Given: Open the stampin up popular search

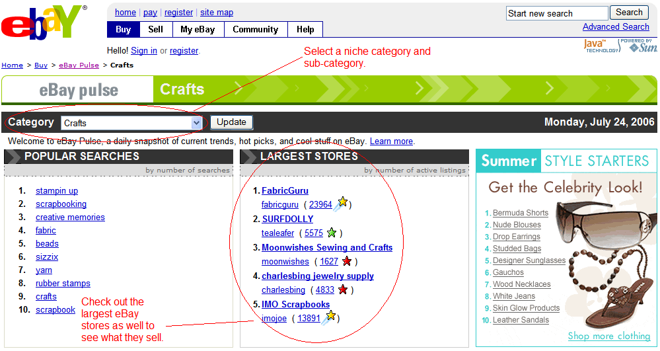Looking at the screenshot, I should [57, 191].
